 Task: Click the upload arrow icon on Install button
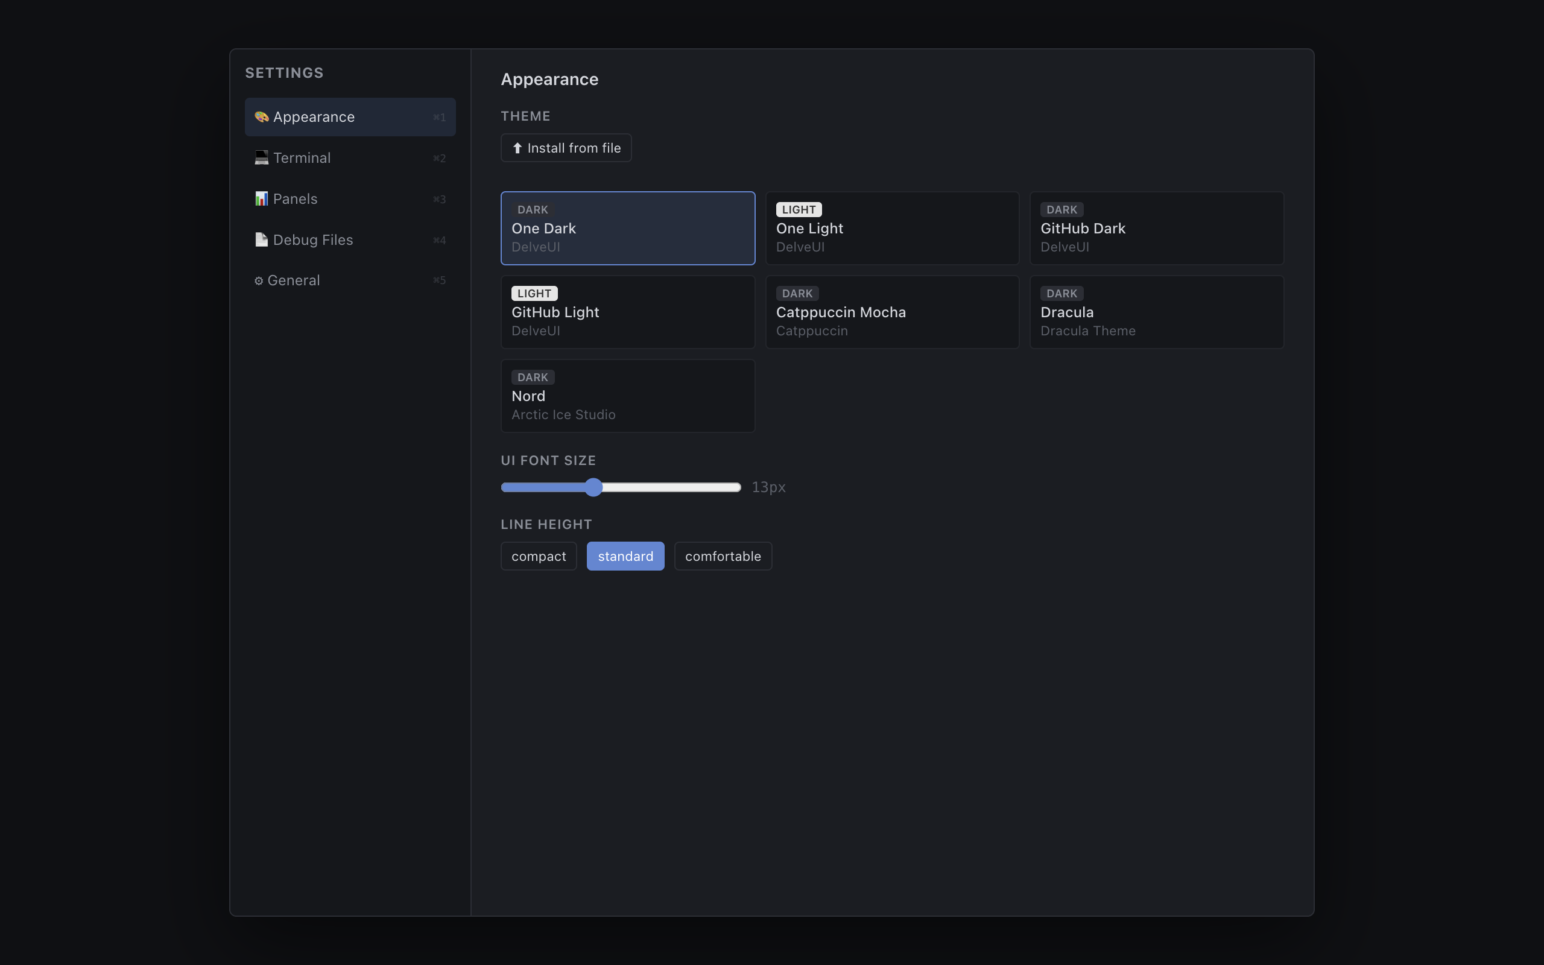click(517, 148)
